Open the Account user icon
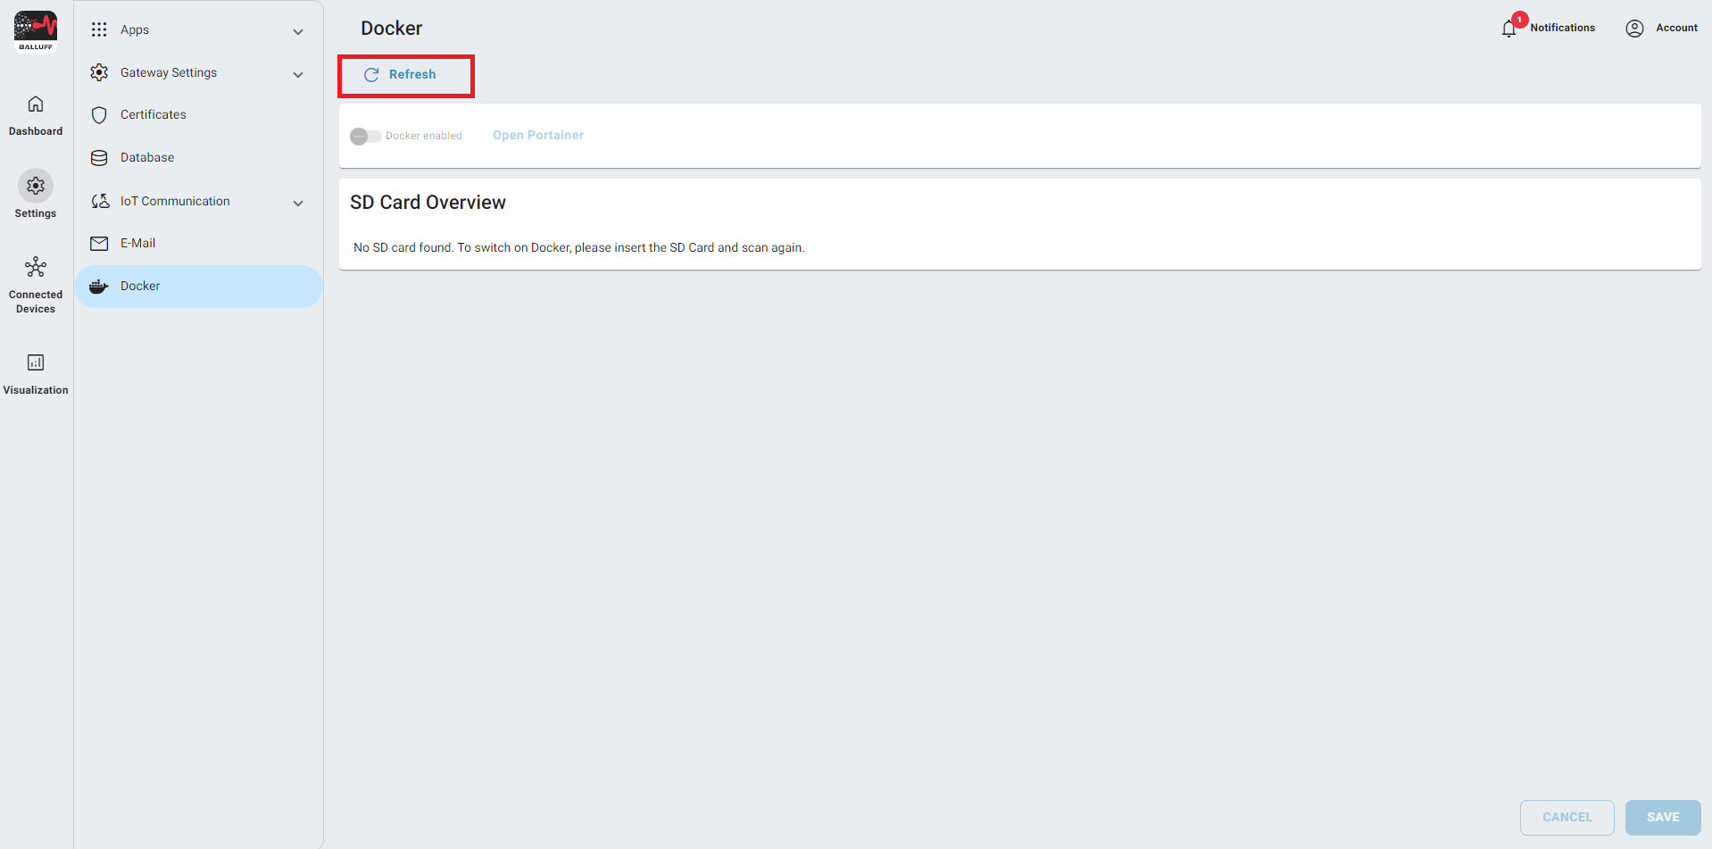The width and height of the screenshot is (1712, 849). [x=1634, y=29]
